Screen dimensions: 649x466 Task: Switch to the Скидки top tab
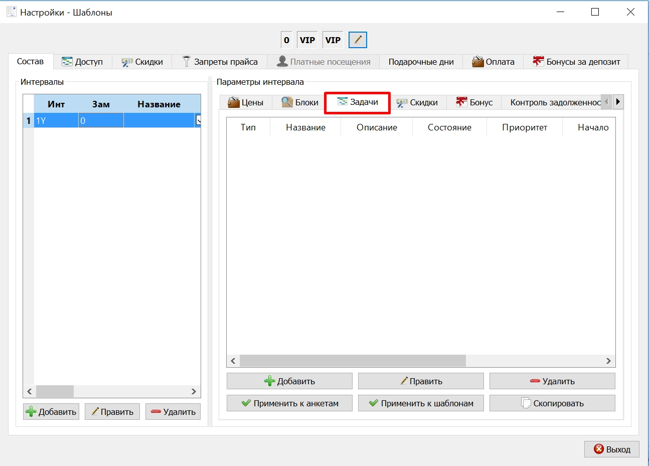[142, 62]
